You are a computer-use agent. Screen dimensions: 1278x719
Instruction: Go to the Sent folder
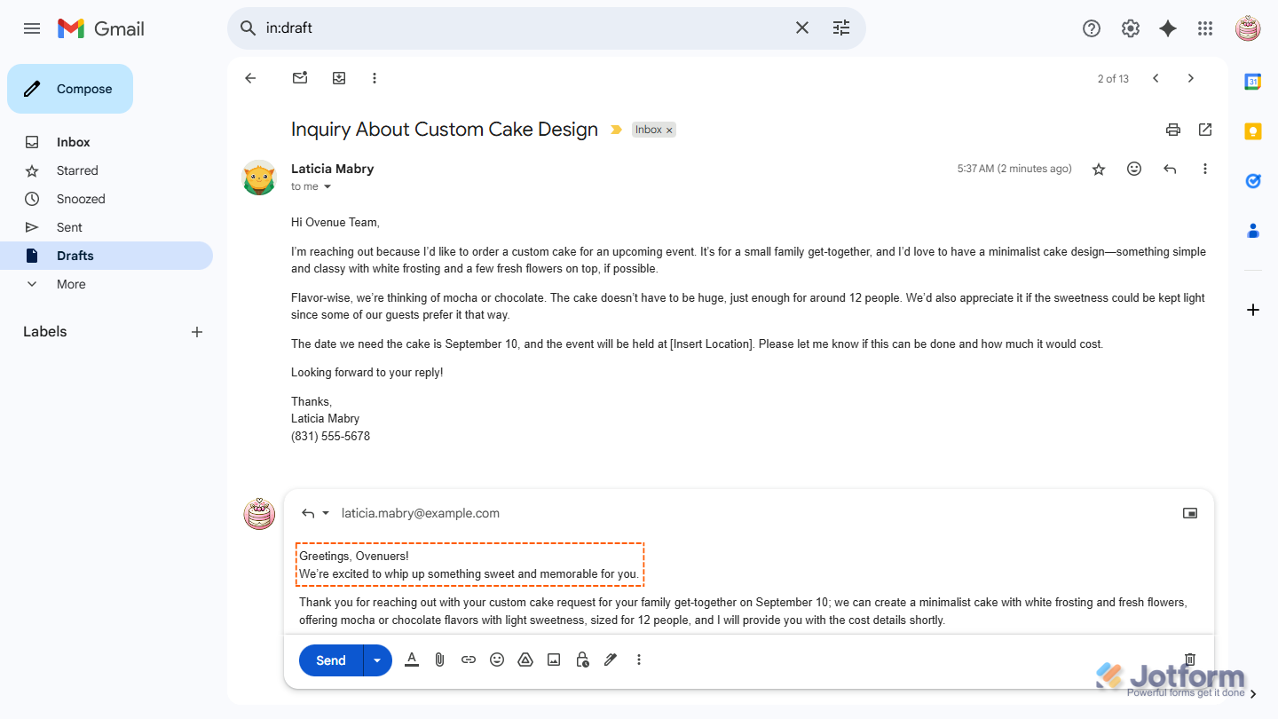[69, 227]
